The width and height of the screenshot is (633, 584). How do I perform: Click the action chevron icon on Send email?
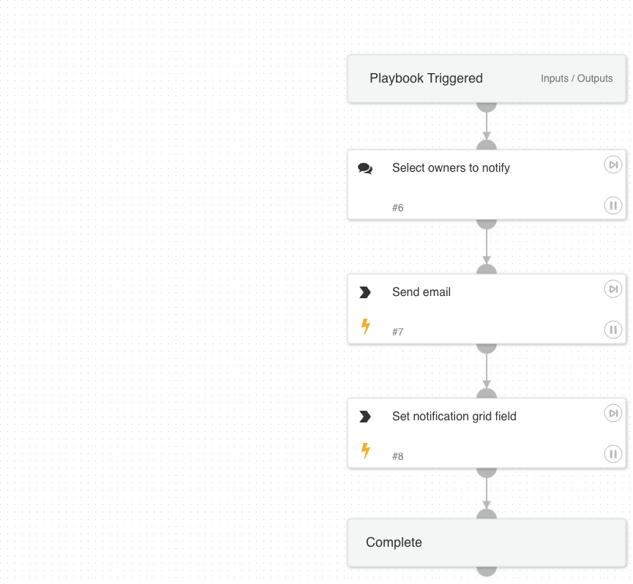coord(365,292)
